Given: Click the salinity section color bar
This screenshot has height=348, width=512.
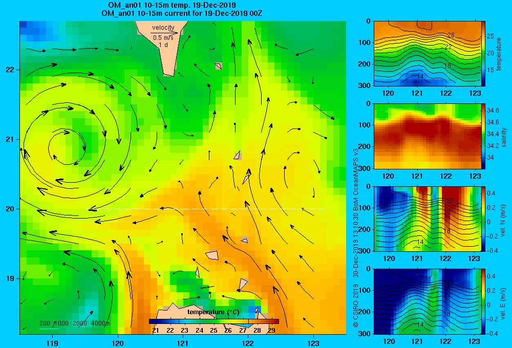Looking at the screenshot, I should tap(483, 136).
